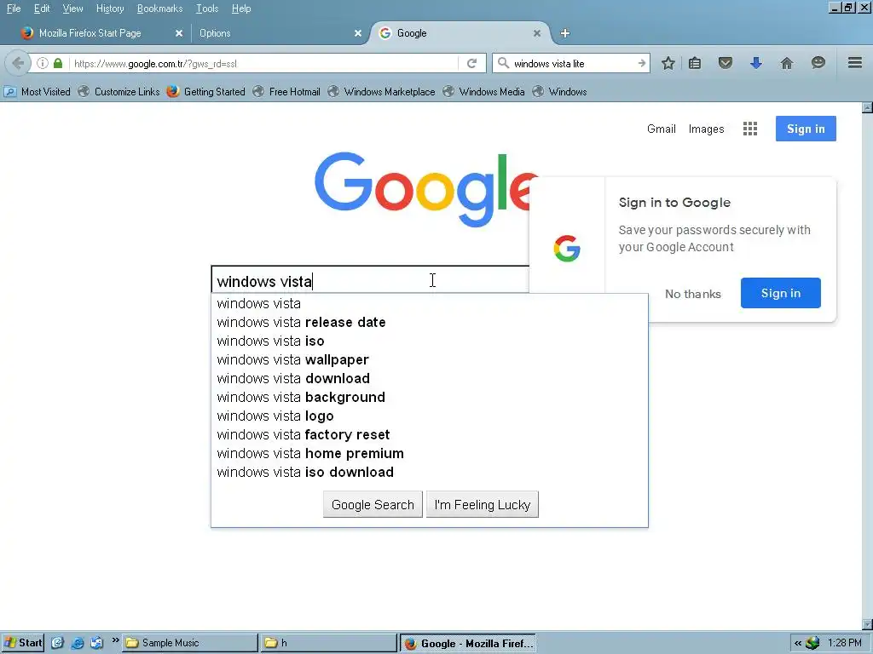Open the Help menu
The height and width of the screenshot is (654, 873).
tap(241, 9)
